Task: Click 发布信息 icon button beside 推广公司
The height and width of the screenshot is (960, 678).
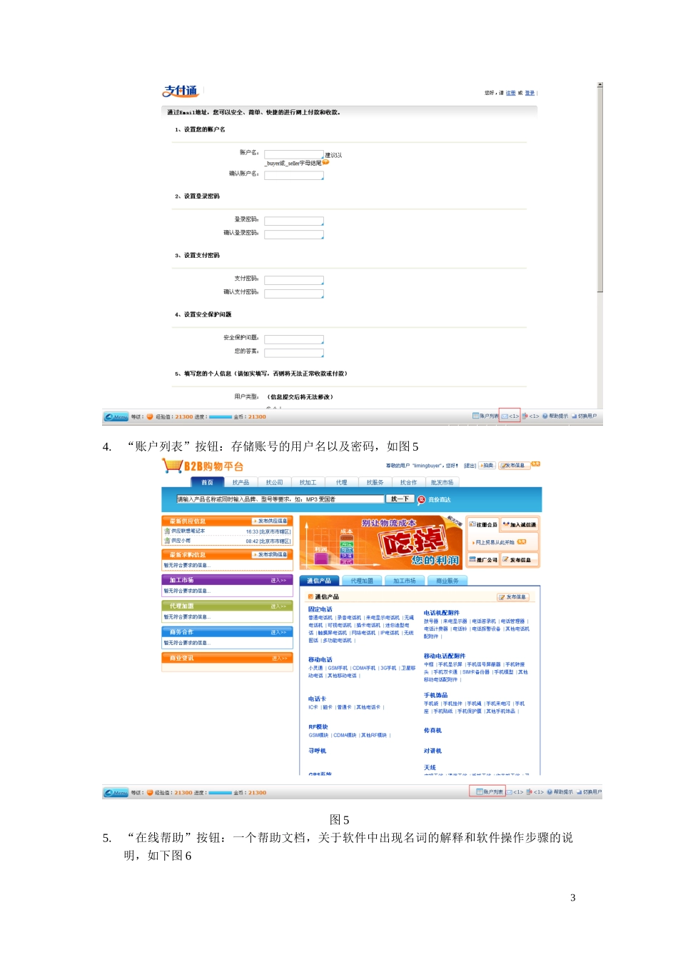Action: coord(519,559)
